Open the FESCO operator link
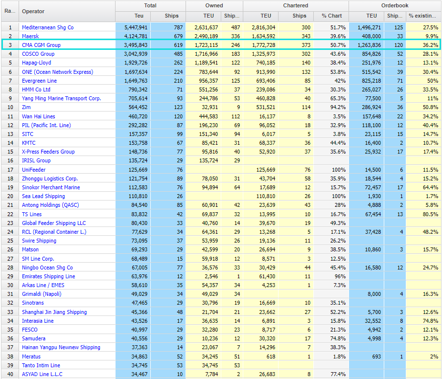Viewport: 443px width, 379px height. click(30, 330)
